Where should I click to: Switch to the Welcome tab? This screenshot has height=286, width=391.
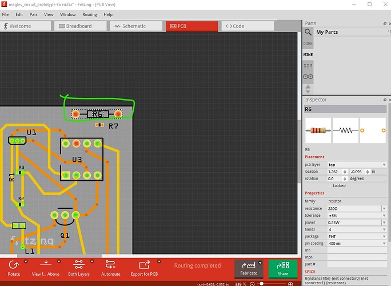coord(26,26)
